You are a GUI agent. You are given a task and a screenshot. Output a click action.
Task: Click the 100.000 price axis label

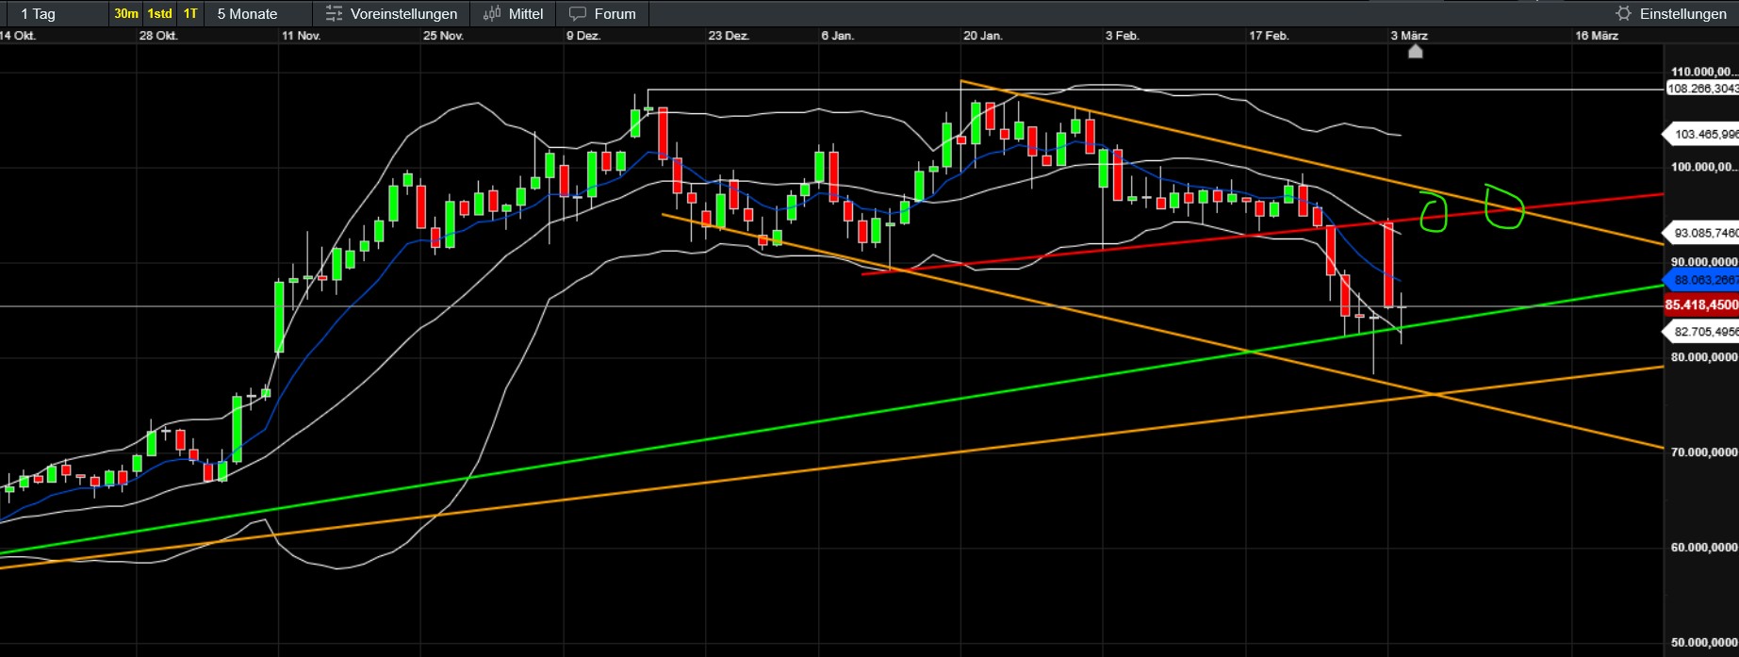coord(1704,167)
